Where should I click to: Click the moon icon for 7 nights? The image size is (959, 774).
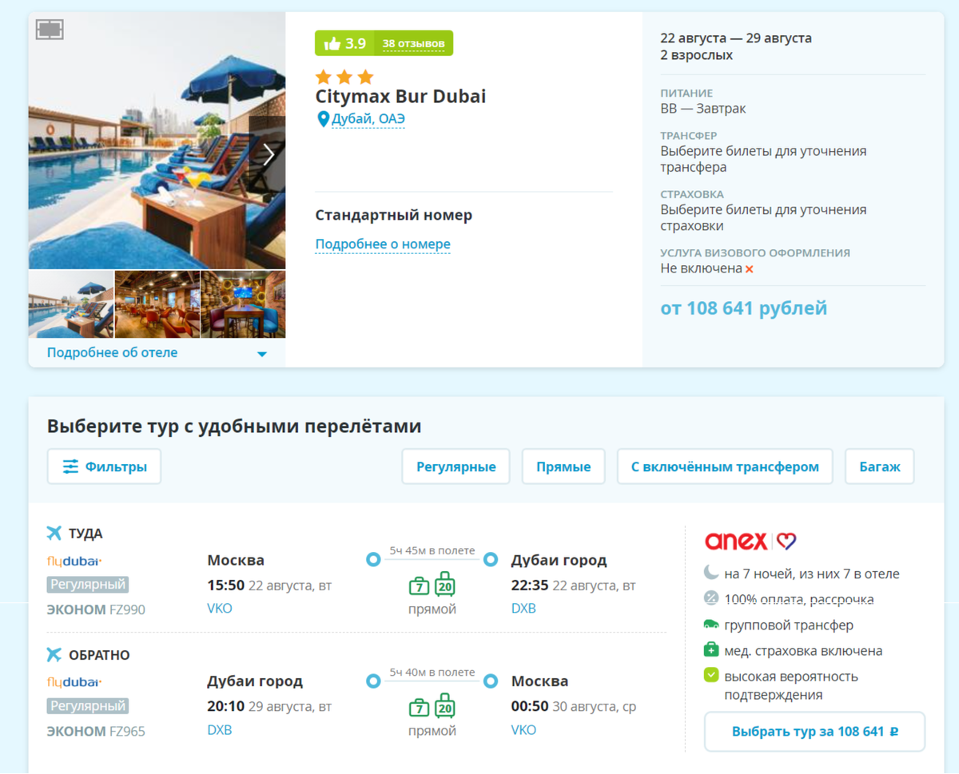[x=711, y=572]
